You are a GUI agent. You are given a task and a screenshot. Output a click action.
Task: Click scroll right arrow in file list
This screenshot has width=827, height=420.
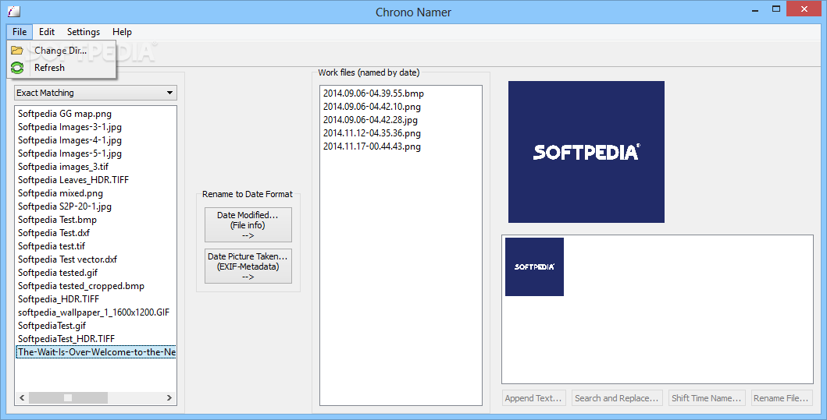[x=169, y=398]
